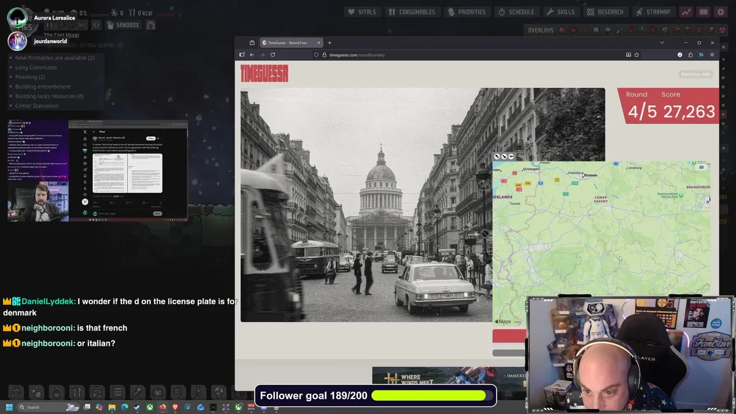Screen dimensions: 736x414
Task: Pause the game simulation
Action: 51,25
